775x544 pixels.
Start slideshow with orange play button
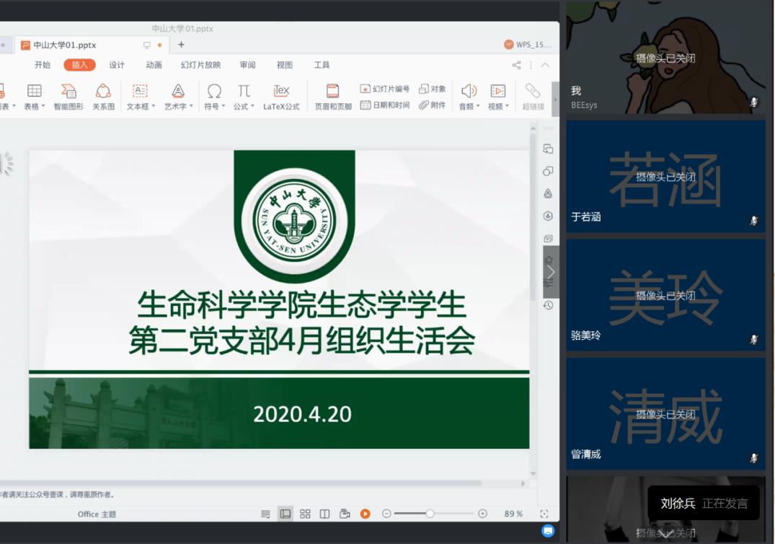[365, 514]
